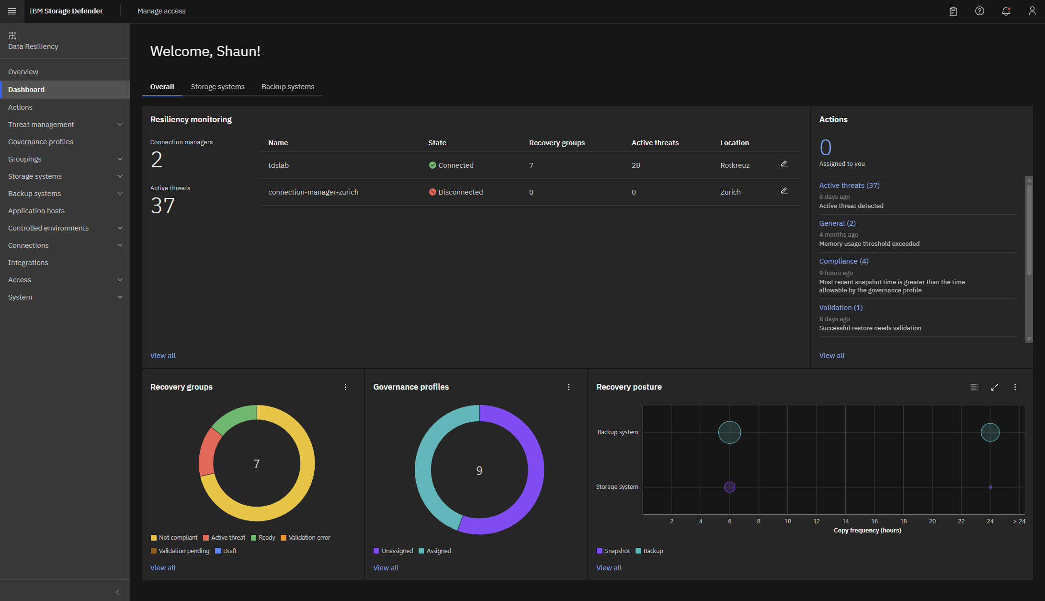Viewport: 1045px width, 601px height.
Task: Switch to Storage systems tab
Action: coord(218,87)
